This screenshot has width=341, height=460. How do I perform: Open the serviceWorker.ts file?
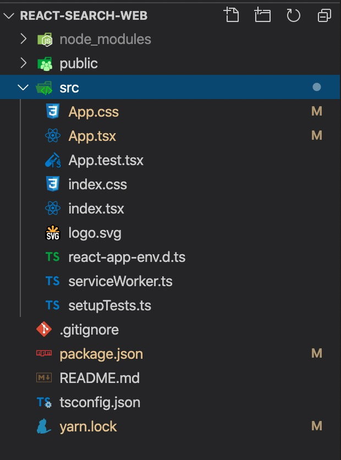point(120,281)
